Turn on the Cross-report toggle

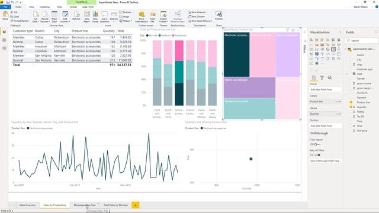coord(317,144)
